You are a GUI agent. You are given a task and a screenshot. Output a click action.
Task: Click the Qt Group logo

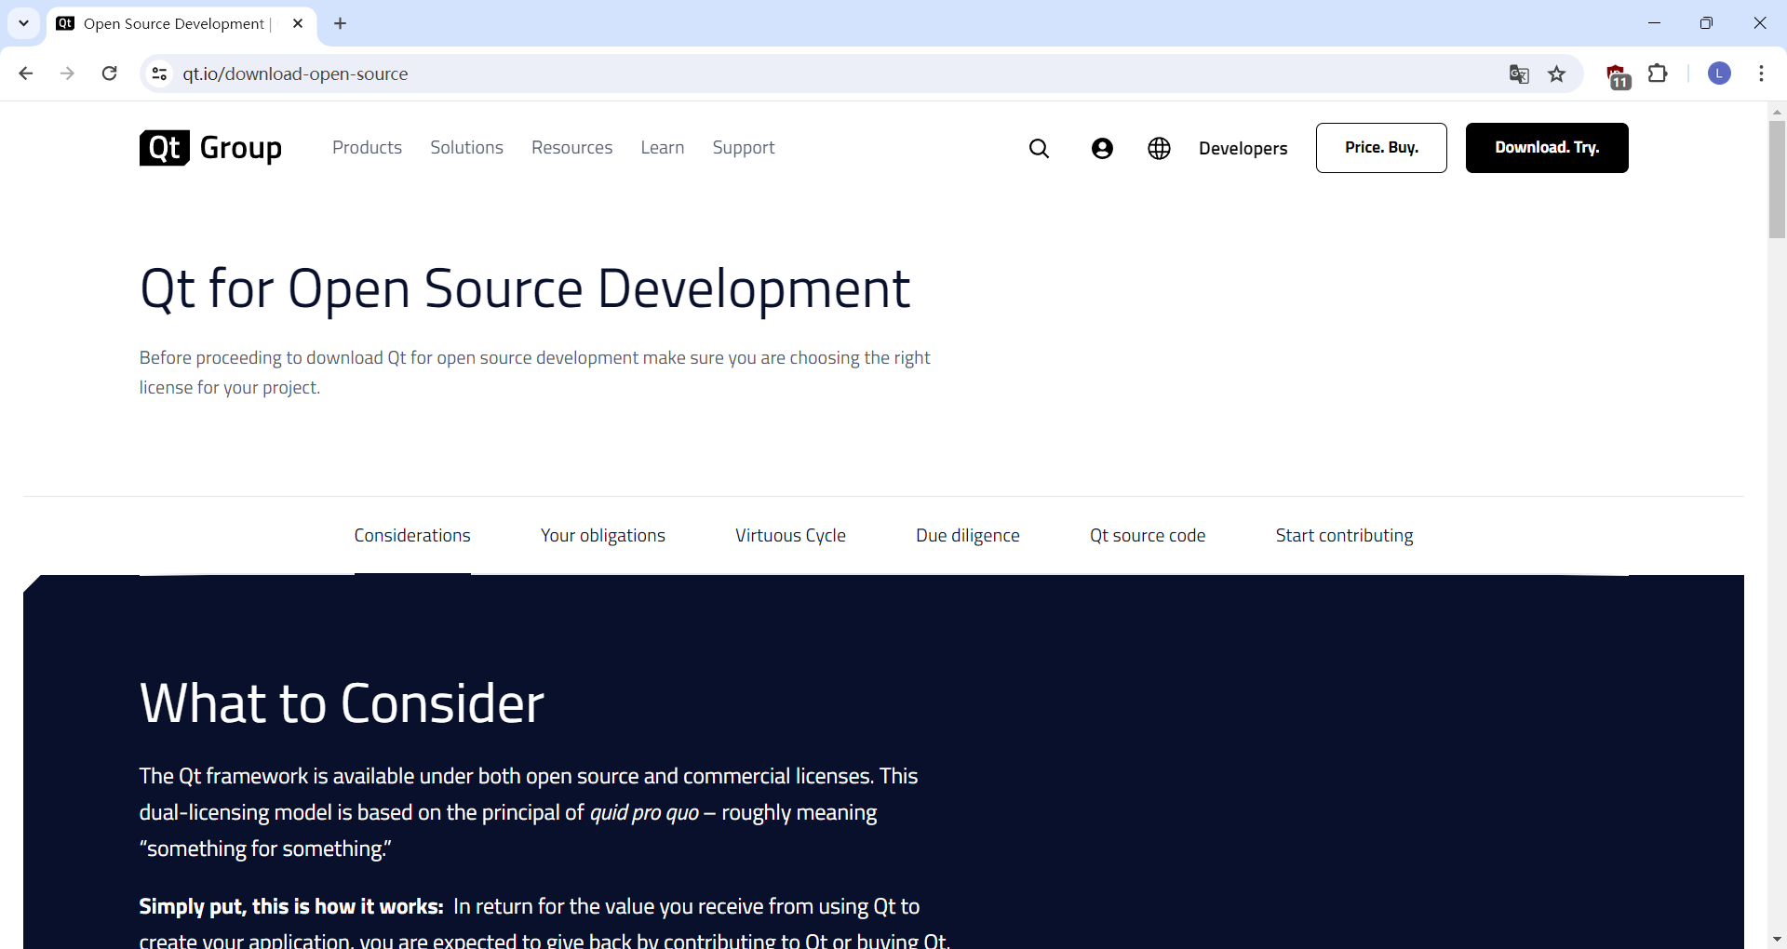point(210,148)
